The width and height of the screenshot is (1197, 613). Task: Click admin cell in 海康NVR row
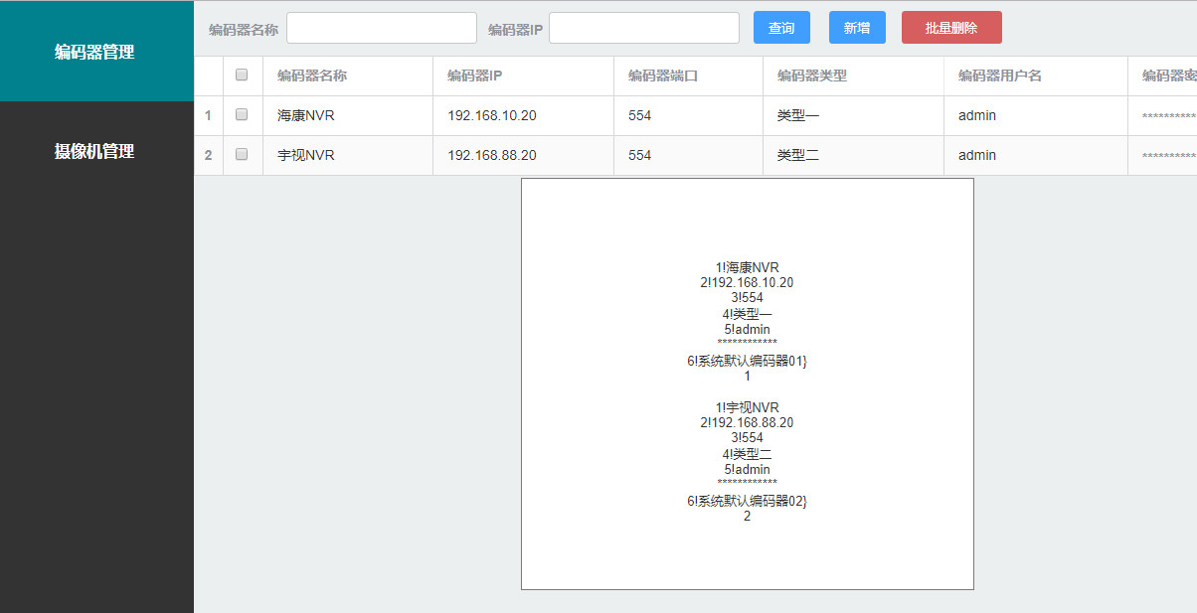click(1036, 115)
